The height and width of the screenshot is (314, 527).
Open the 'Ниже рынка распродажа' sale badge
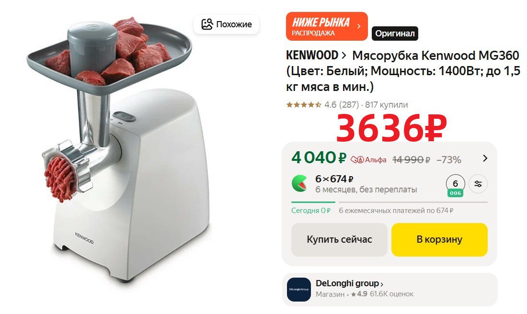click(x=327, y=26)
